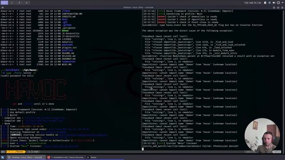The image size is (285, 160).
Task: Select the ./havoc tmux window in status bar
Action: click(x=16, y=152)
